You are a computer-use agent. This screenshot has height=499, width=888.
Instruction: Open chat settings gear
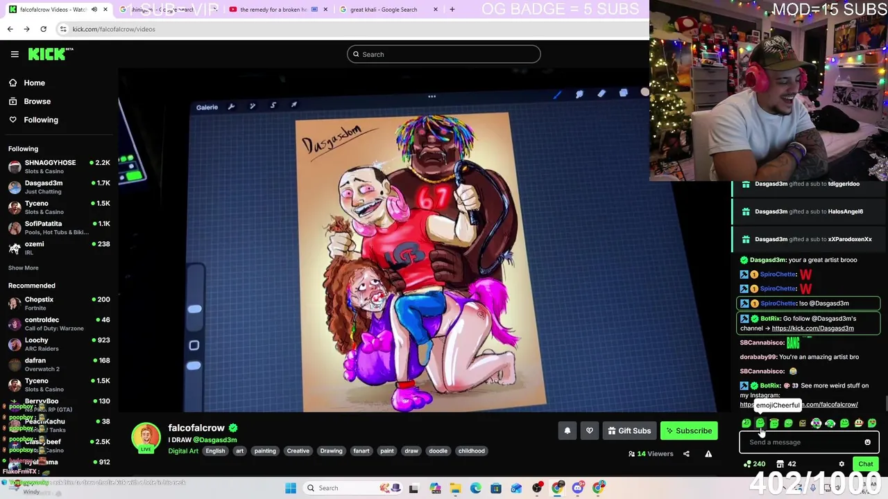click(842, 464)
